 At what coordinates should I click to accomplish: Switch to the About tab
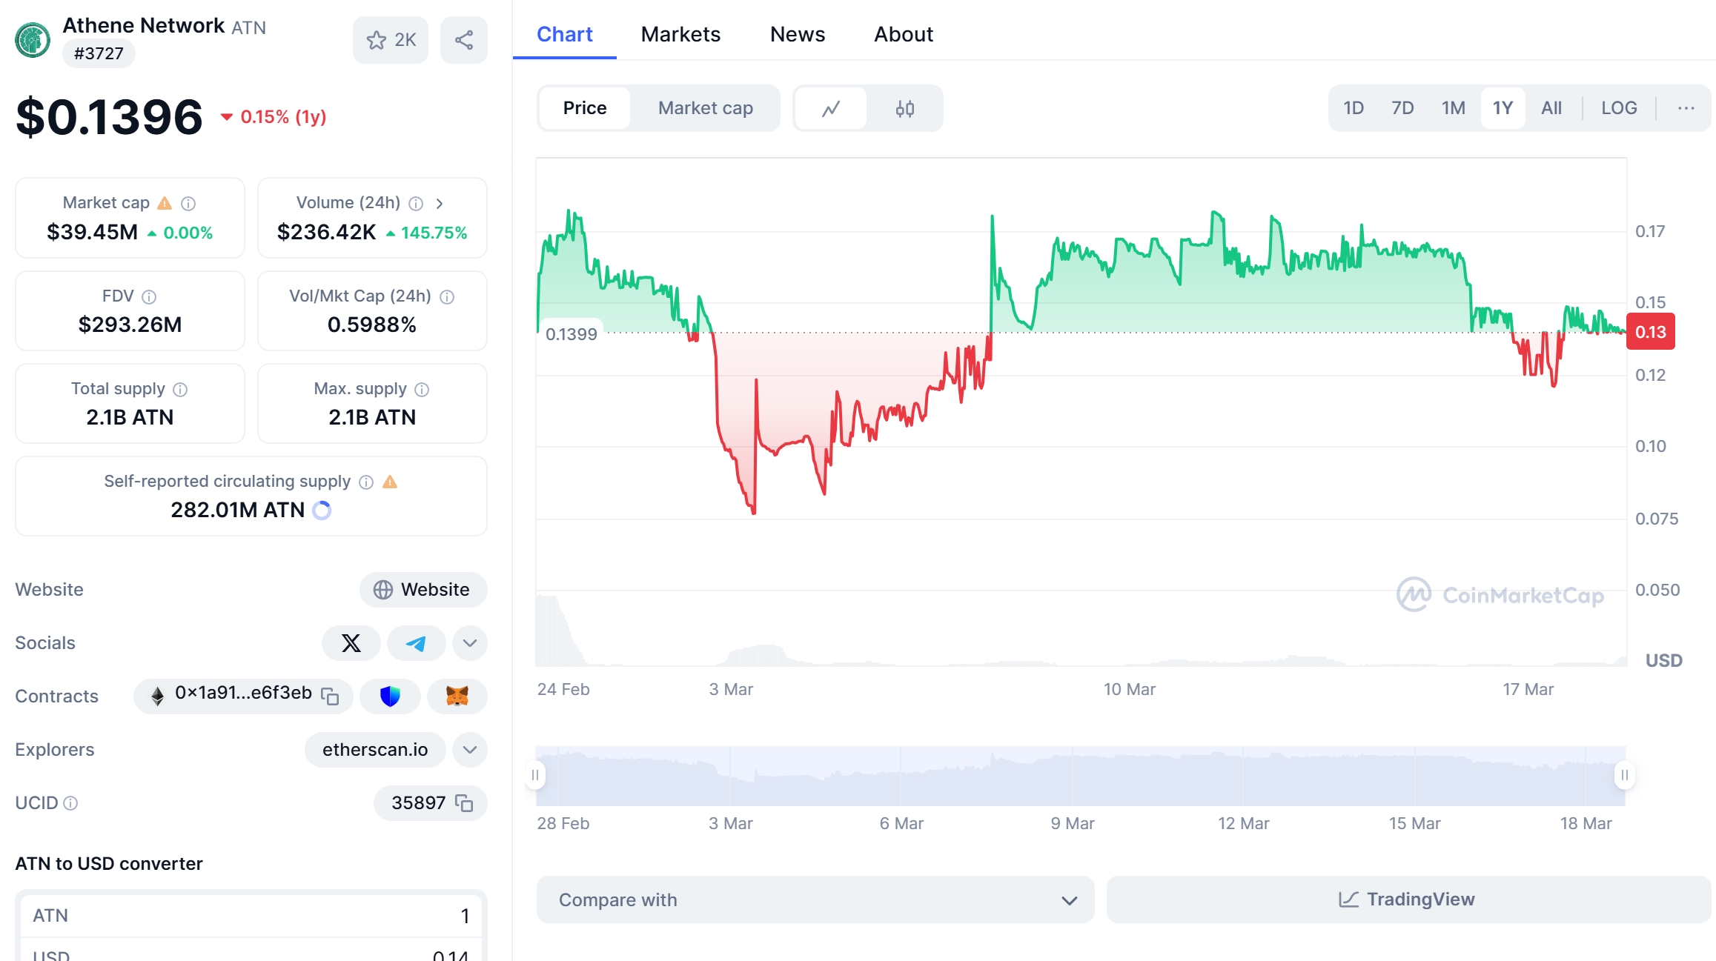tap(904, 34)
